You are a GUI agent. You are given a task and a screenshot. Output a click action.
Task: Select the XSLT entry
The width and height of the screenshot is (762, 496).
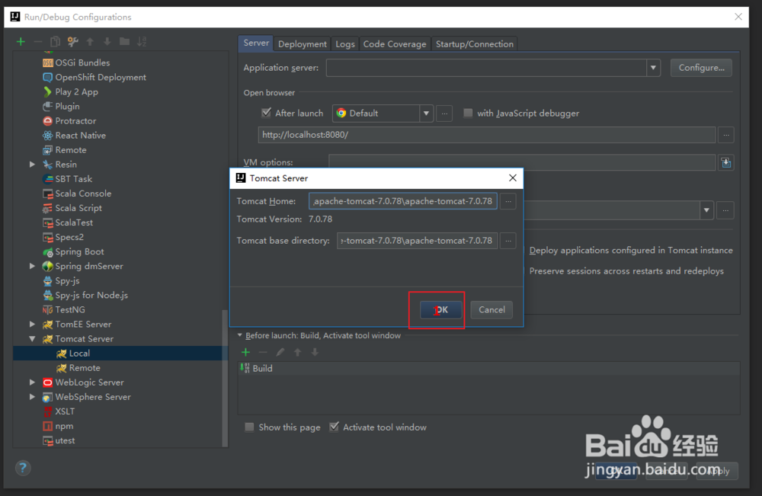click(x=59, y=411)
